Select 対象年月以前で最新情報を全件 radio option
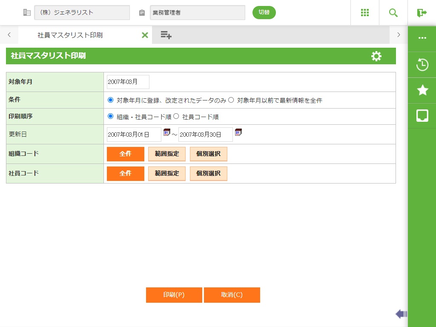 (x=231, y=100)
